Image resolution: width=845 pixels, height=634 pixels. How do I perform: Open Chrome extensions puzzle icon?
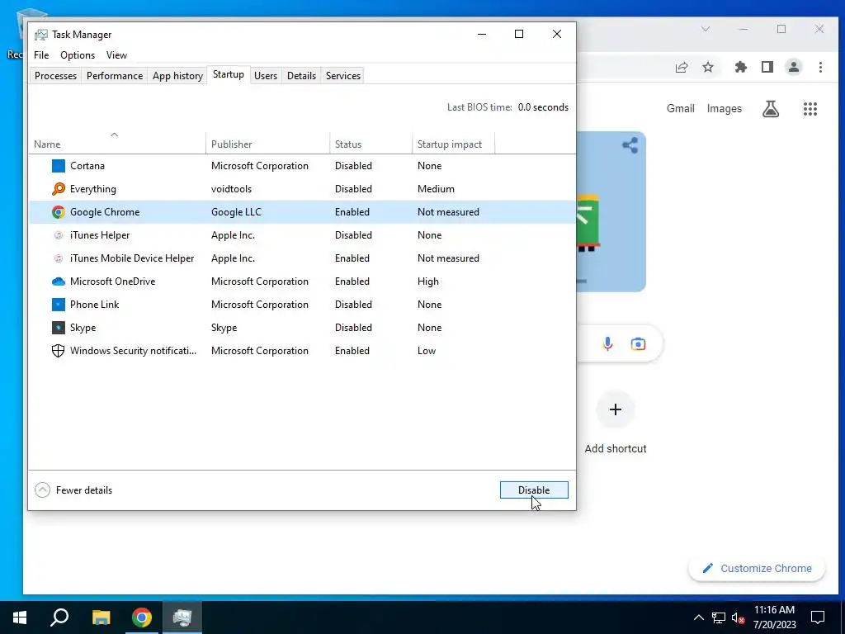point(741,67)
